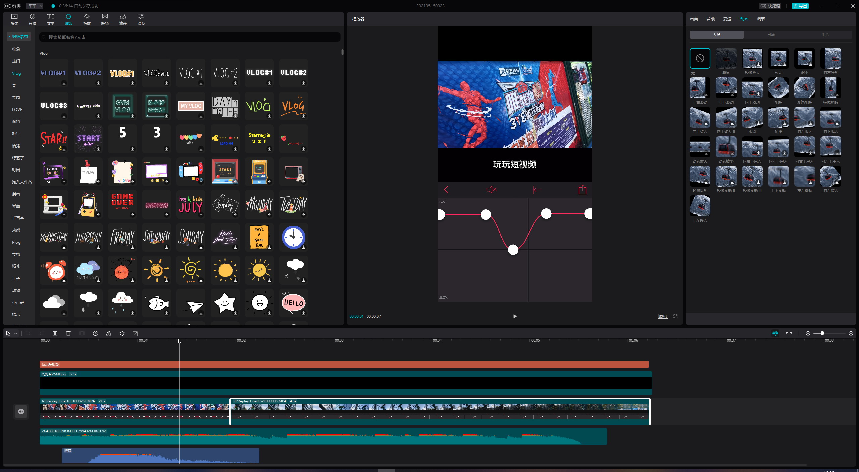The height and width of the screenshot is (472, 859).
Task: Click the mirror flip icon in timeline toolbar
Action: click(x=109, y=333)
